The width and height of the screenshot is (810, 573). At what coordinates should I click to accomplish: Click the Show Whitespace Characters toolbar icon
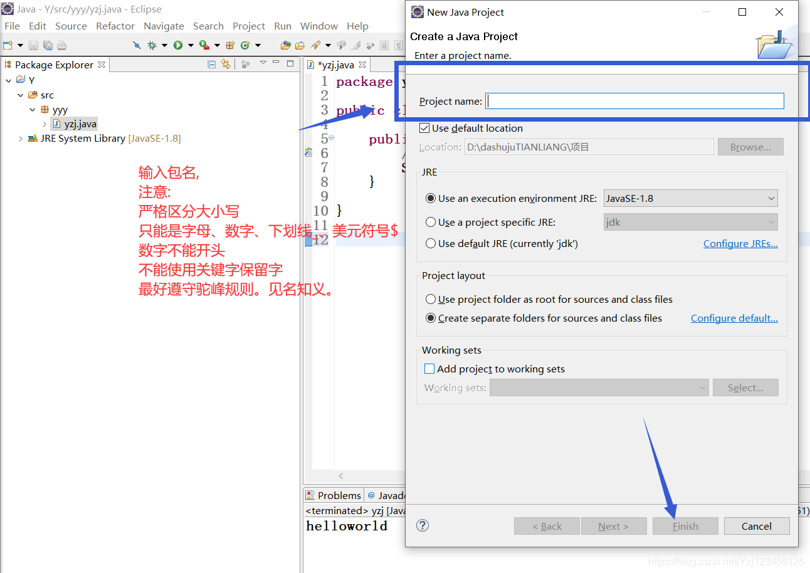(399, 45)
